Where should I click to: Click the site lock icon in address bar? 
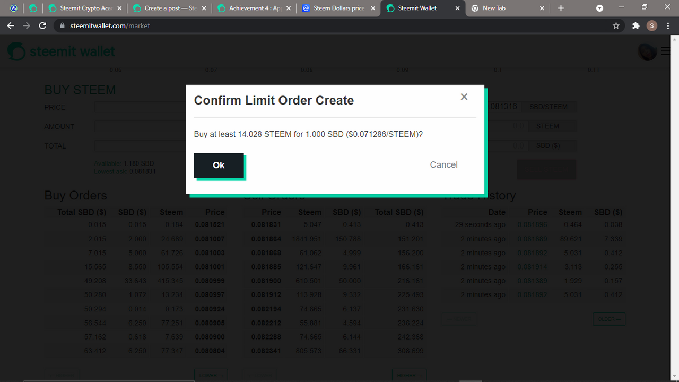tap(62, 25)
